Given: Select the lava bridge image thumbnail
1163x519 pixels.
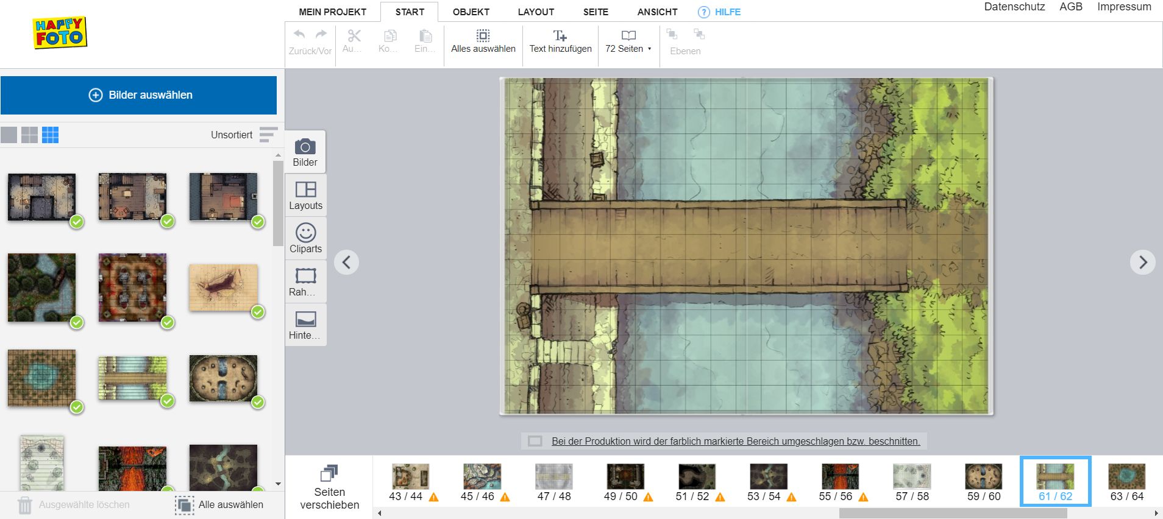Looking at the screenshot, I should (x=133, y=468).
